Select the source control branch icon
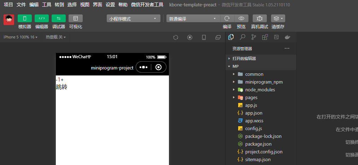 click(x=254, y=37)
